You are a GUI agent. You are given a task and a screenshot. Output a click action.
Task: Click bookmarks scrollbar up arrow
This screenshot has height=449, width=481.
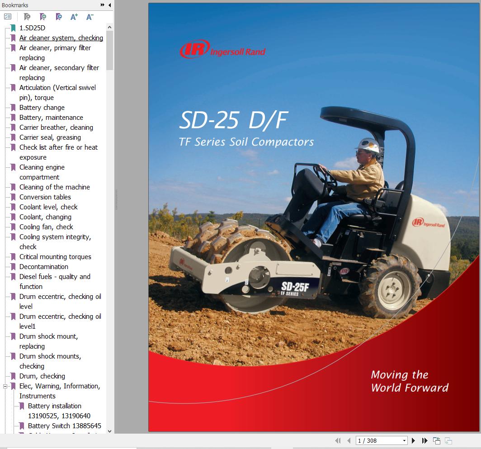(109, 27)
